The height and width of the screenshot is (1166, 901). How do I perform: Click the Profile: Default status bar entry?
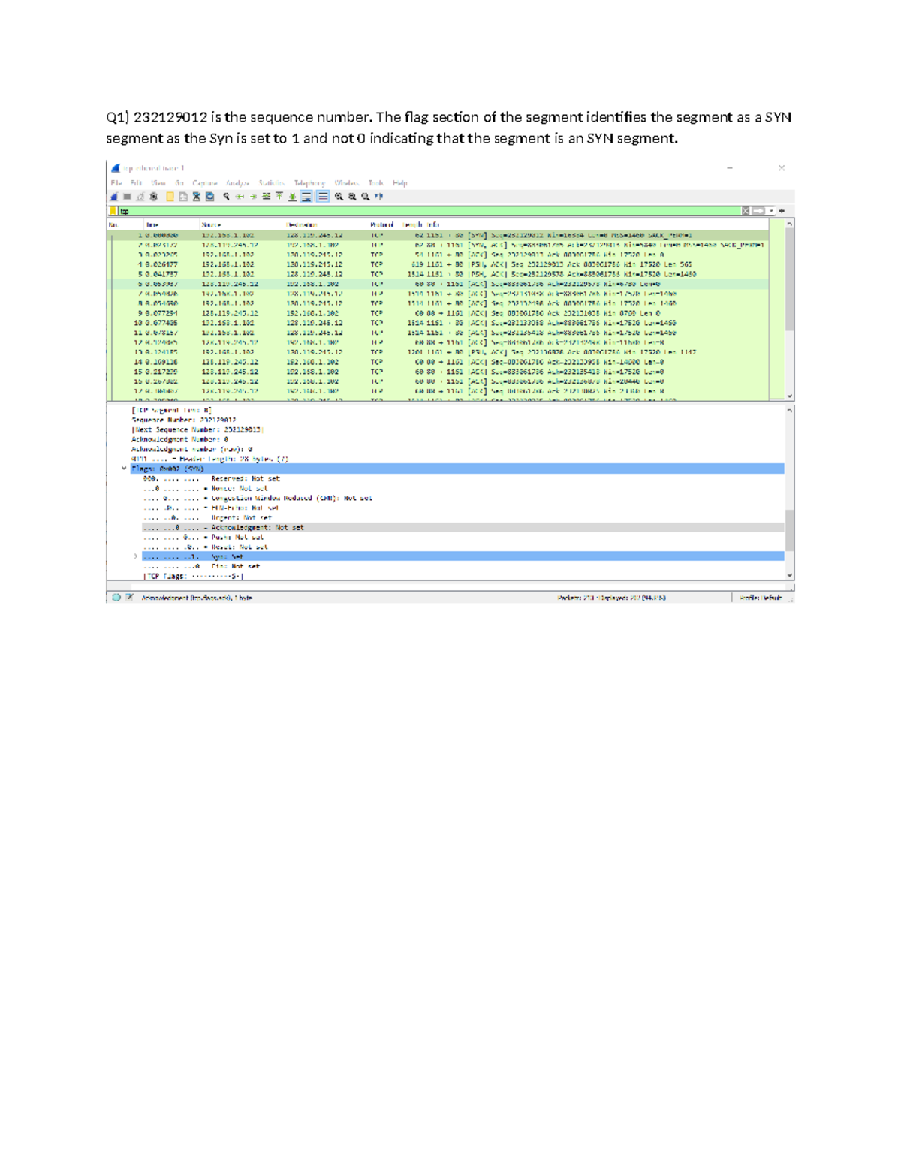(x=762, y=598)
